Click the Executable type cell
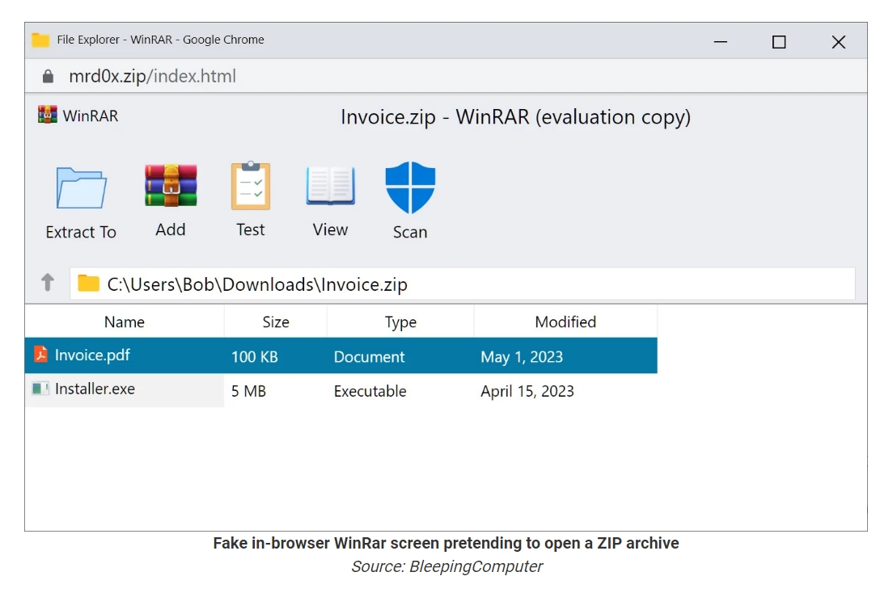 [x=370, y=391]
